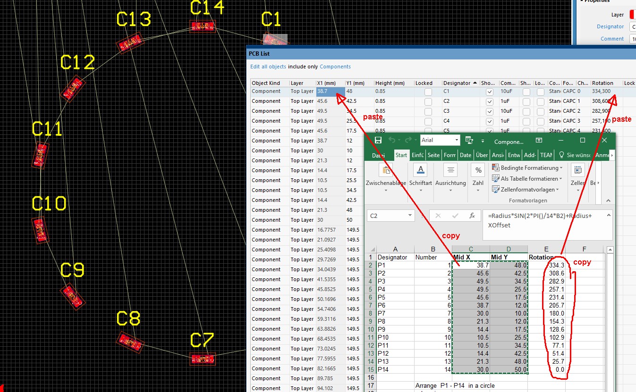Image resolution: width=636 pixels, height=392 pixels.
Task: Toggle the Locked checkbox for component C1
Action: coord(428,92)
